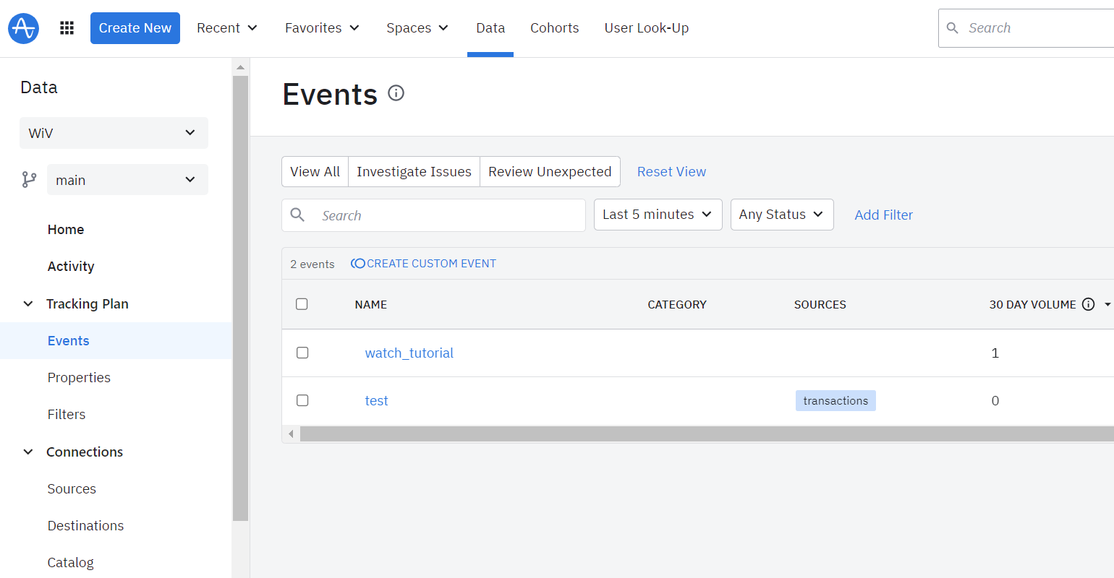Open Destinations under Connections
This screenshot has width=1114, height=578.
pyautogui.click(x=85, y=526)
